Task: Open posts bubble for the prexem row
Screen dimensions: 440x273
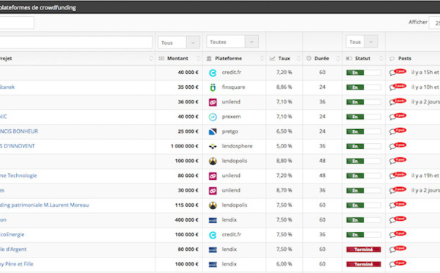Action: [397, 116]
